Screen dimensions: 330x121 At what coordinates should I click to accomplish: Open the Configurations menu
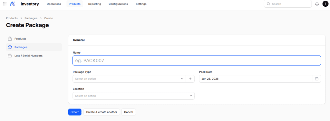click(x=118, y=4)
